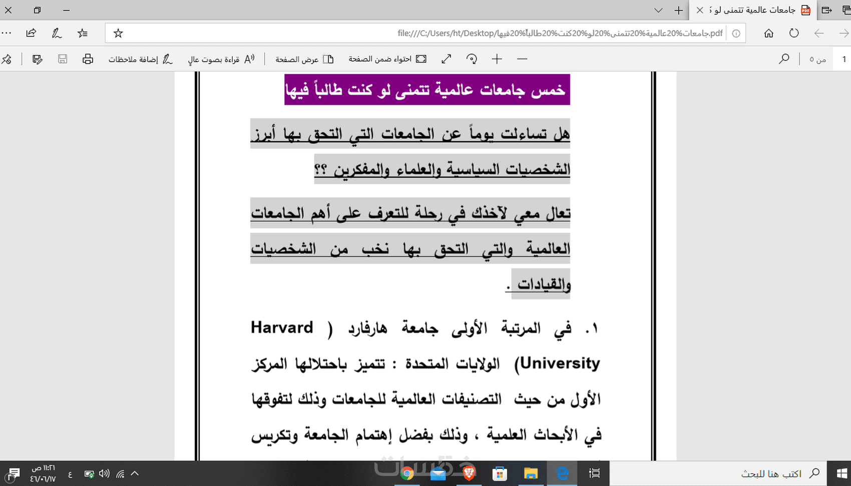Viewport: 851px width, 486px height.
Task: Click the volume speaker icon in tray
Action: [104, 473]
